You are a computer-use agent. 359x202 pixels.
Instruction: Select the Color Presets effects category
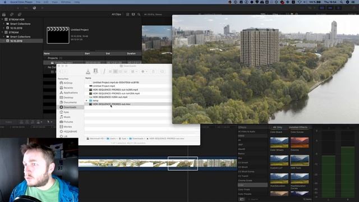(245, 194)
